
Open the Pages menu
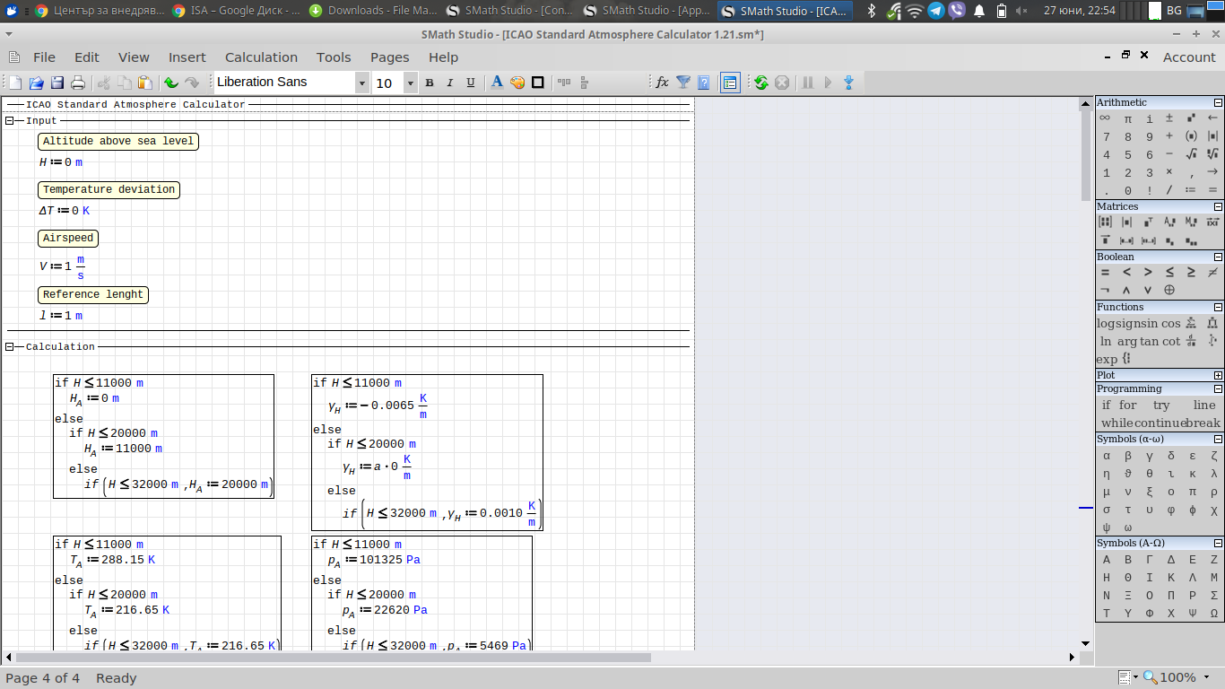(x=390, y=57)
